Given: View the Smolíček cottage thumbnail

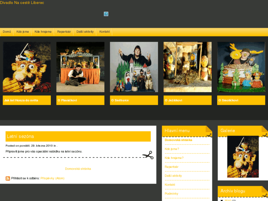Looking at the screenshot, I should 241,67.
